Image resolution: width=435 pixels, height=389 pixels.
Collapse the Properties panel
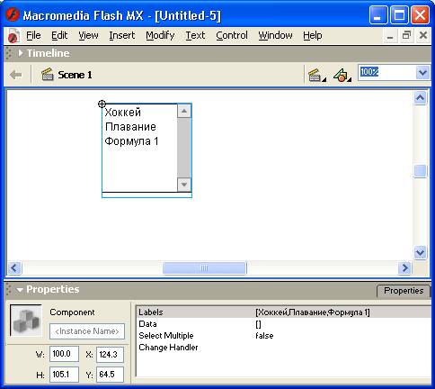point(20,290)
